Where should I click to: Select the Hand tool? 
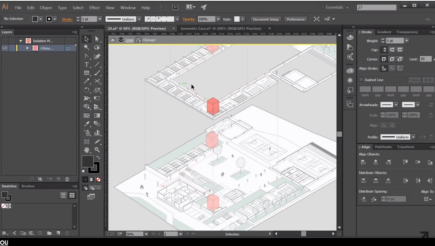[86, 150]
